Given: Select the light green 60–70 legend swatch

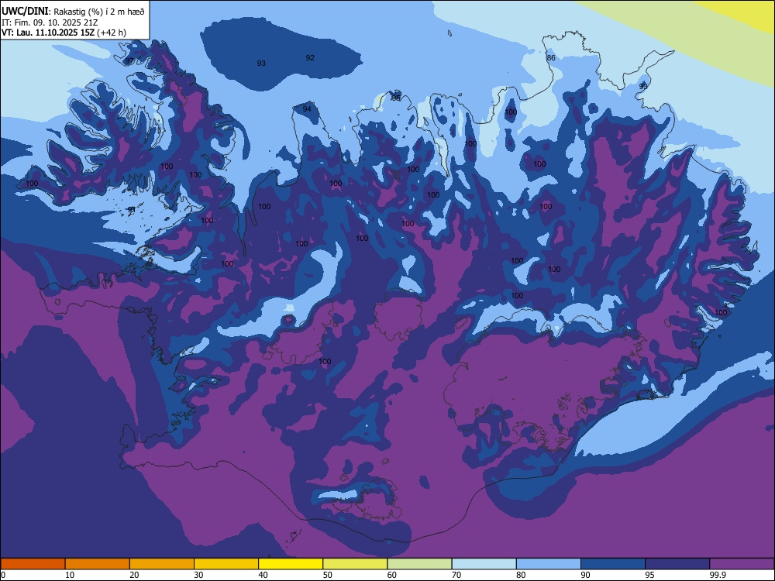Looking at the screenshot, I should [419, 564].
